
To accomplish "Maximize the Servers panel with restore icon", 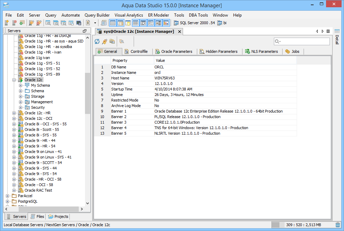I will click(85, 31).
